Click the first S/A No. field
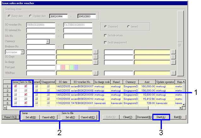The height and width of the screenshot is (138, 201). tap(41, 36)
